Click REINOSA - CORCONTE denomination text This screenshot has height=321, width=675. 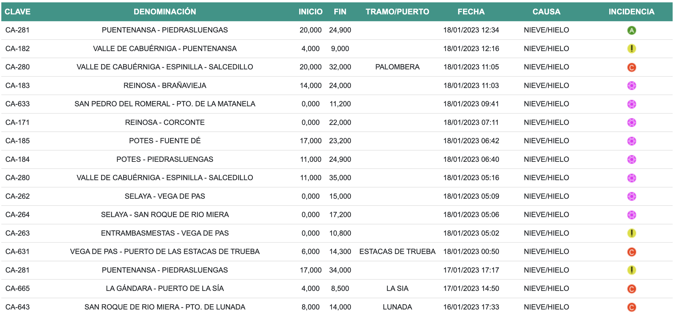165,123
